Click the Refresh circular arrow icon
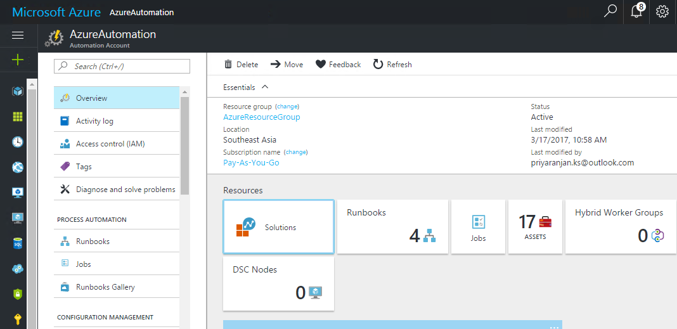Image resolution: width=677 pixels, height=329 pixels. [x=378, y=64]
